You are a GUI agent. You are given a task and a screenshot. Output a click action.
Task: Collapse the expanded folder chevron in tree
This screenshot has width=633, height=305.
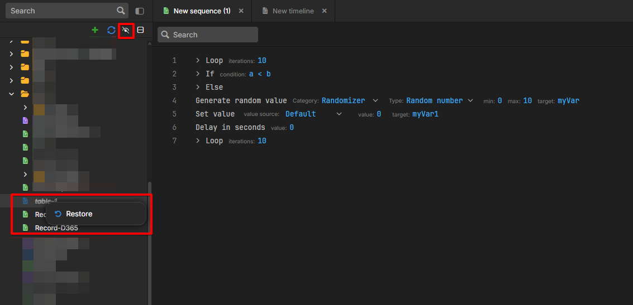click(11, 94)
